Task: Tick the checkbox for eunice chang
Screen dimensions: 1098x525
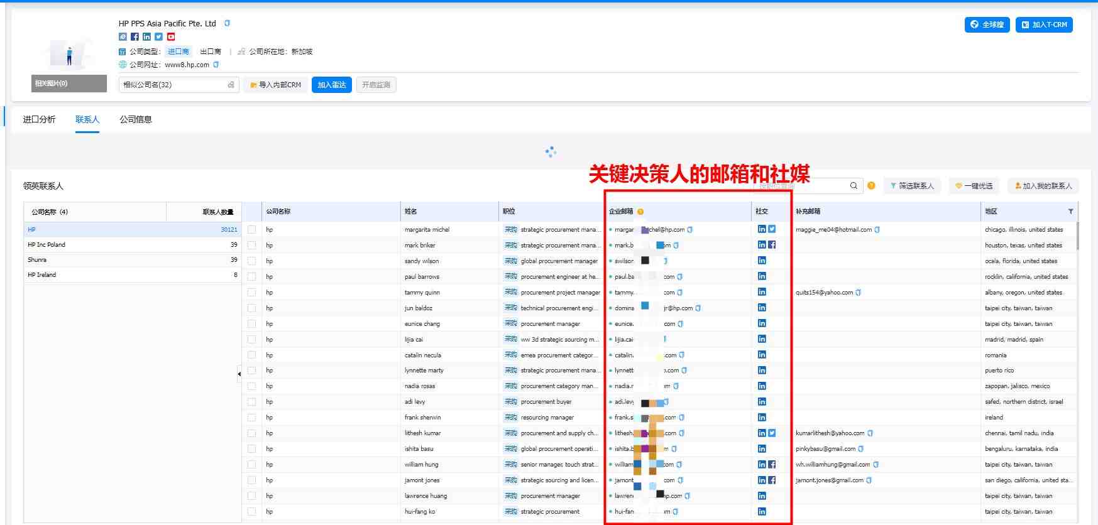Action: 251,324
